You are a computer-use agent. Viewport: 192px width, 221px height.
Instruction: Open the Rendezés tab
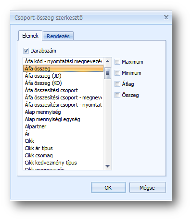(58, 36)
